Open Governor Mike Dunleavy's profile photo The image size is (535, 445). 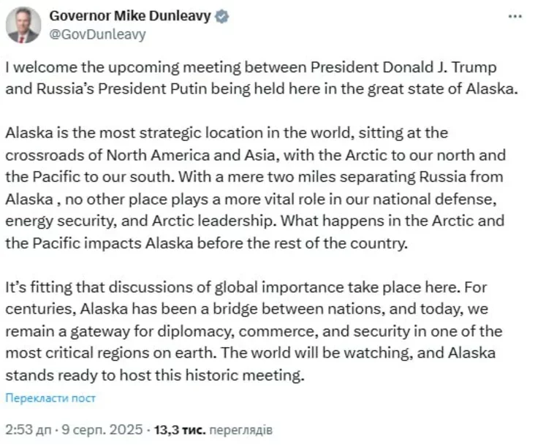(x=24, y=25)
